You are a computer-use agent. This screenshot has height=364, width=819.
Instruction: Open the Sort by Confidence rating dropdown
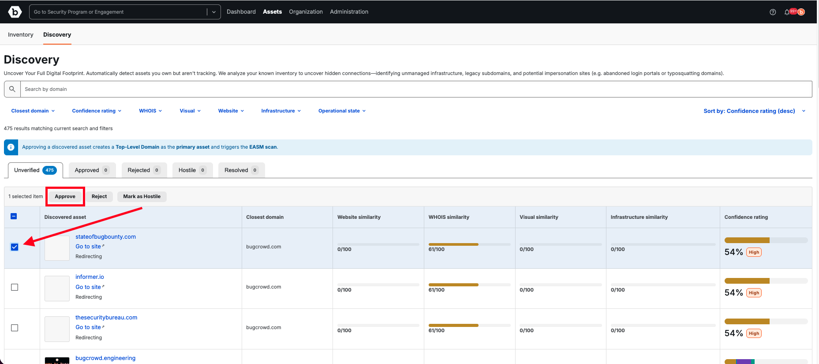[x=754, y=111]
